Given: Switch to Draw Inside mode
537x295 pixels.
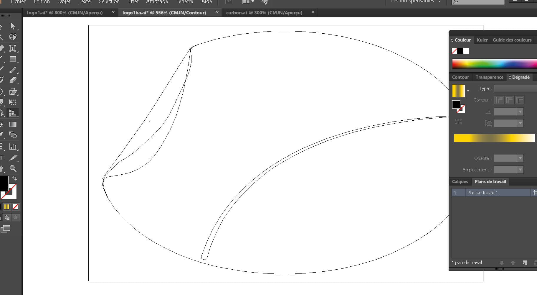Looking at the screenshot, I should (x=16, y=218).
